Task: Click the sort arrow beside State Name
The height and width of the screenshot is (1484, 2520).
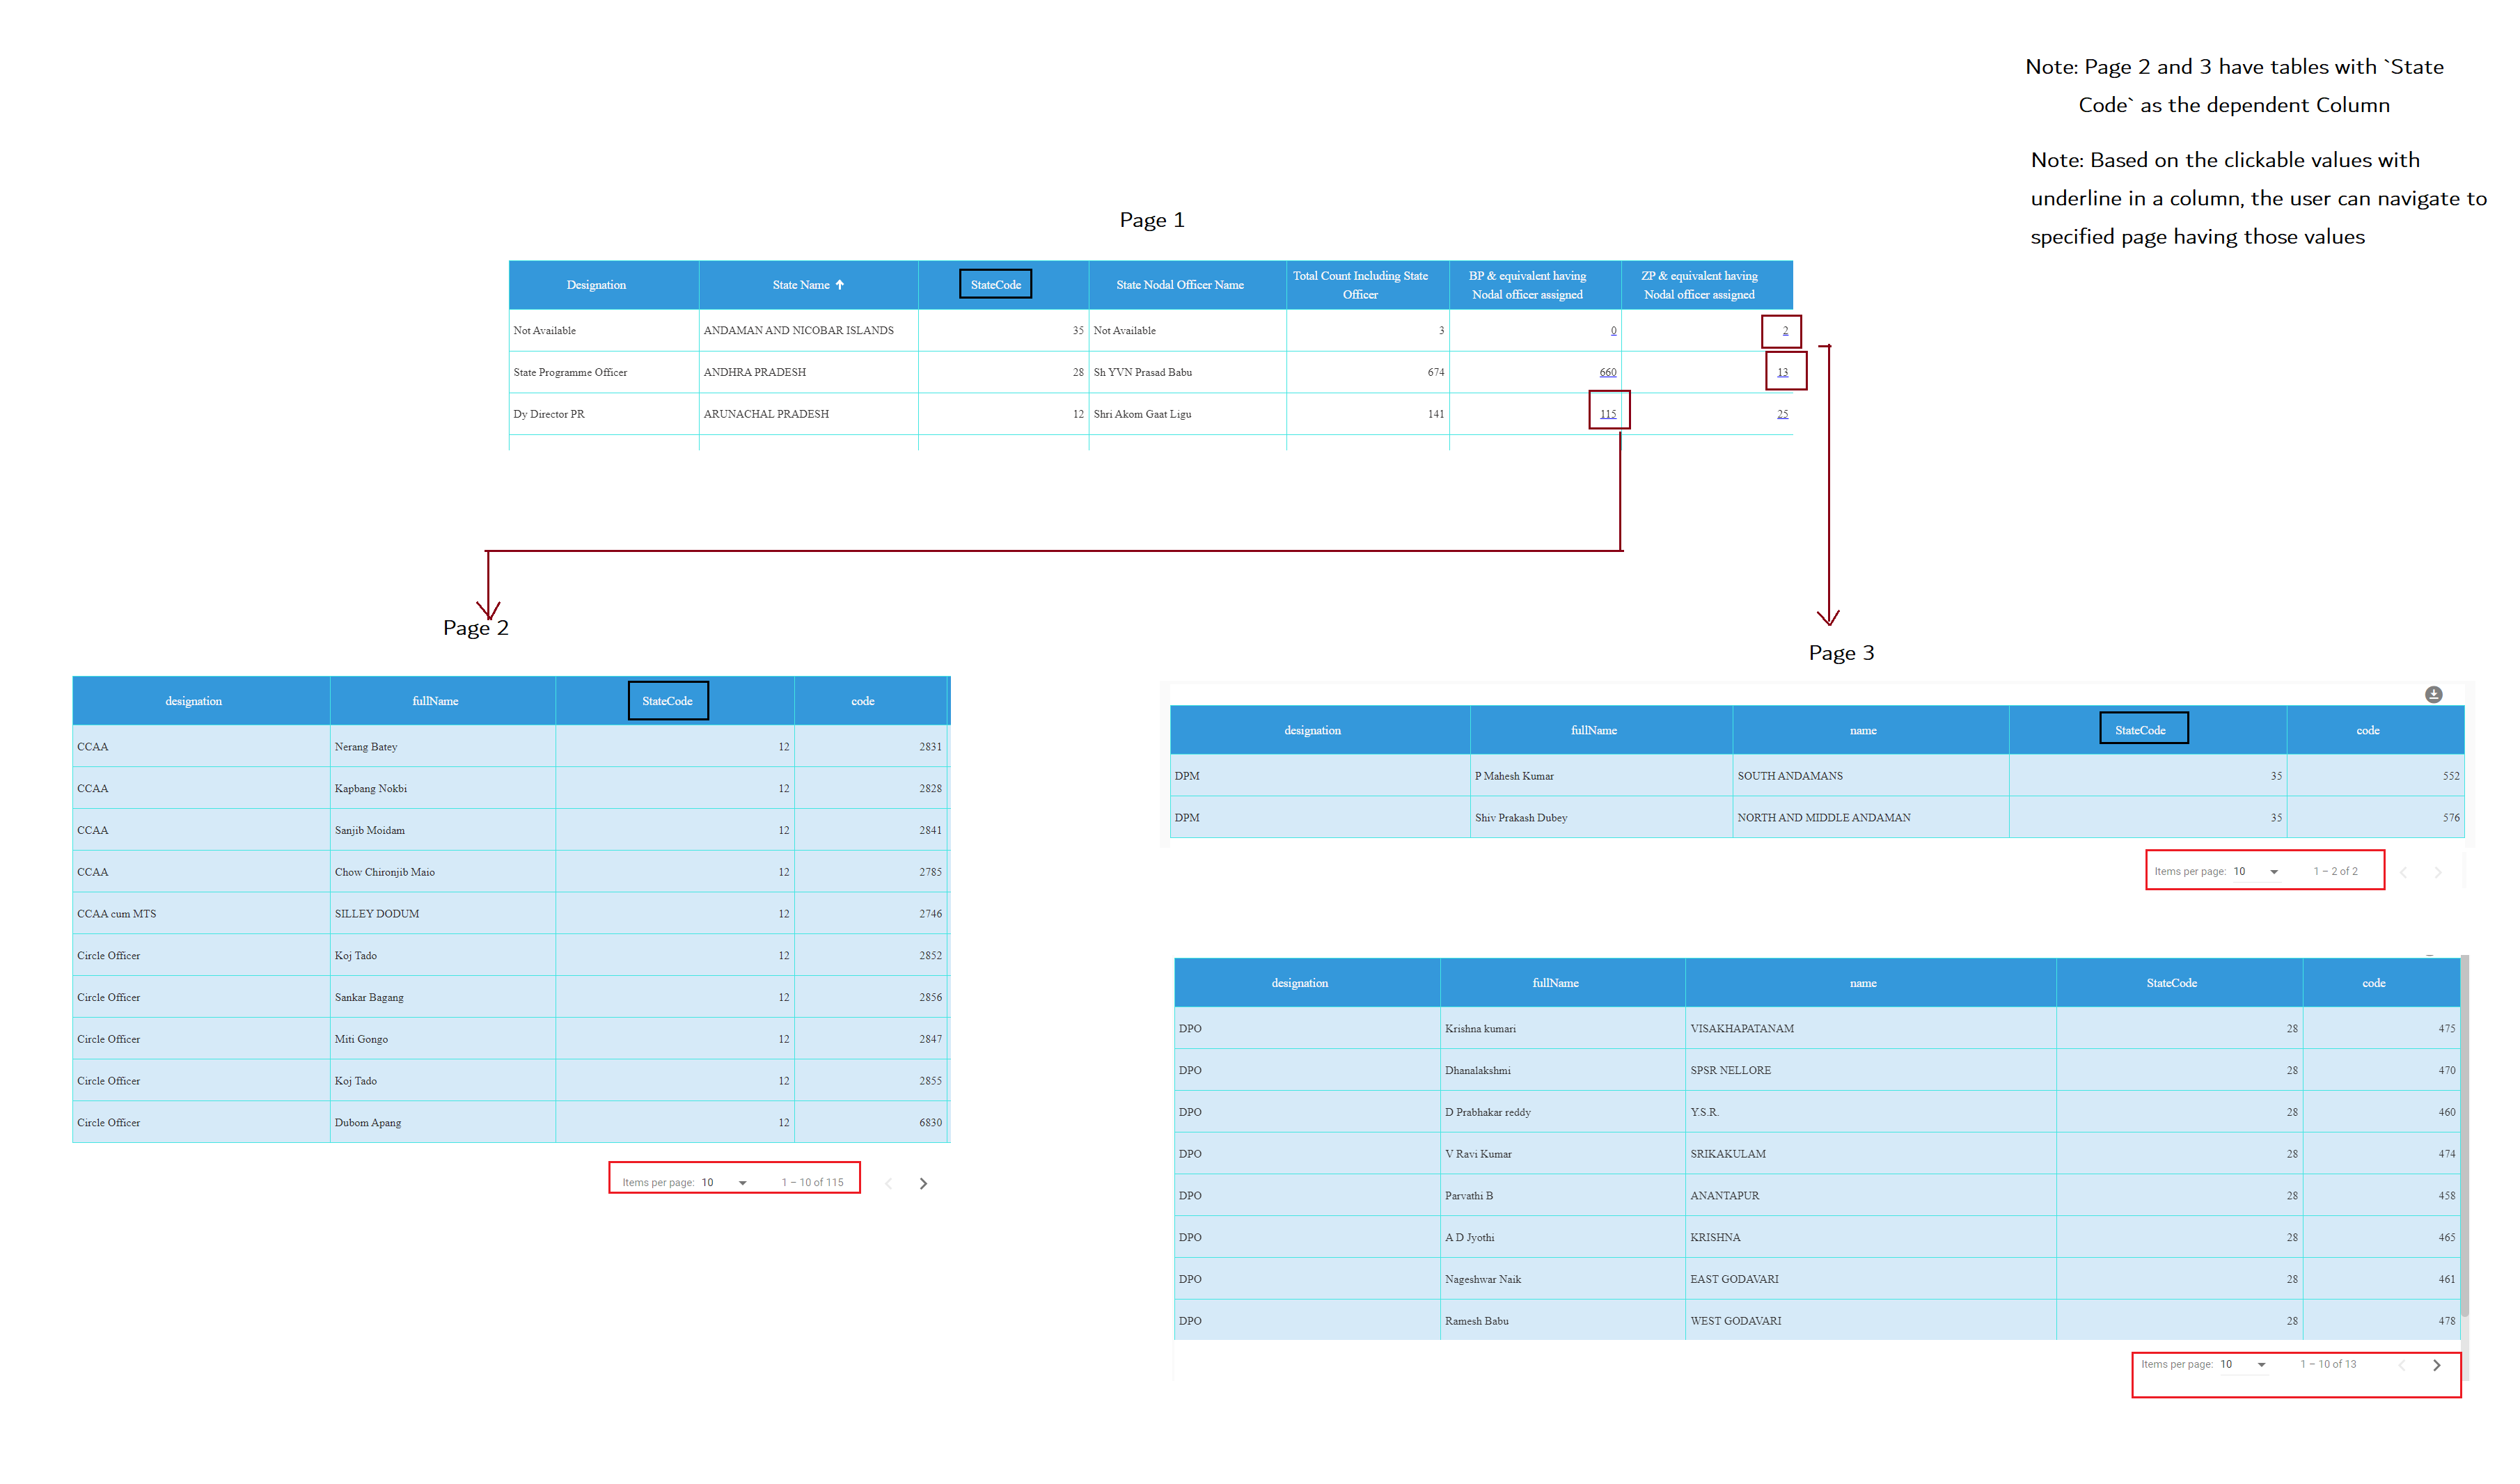Action: (x=840, y=285)
